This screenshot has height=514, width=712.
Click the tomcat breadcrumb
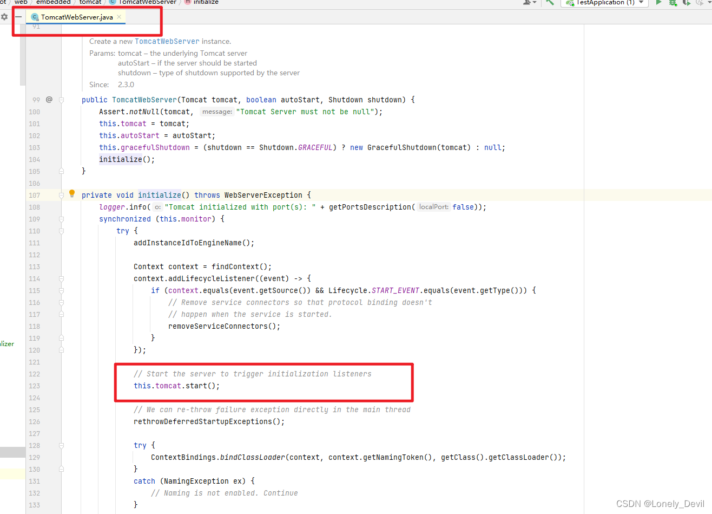pyautogui.click(x=90, y=2)
